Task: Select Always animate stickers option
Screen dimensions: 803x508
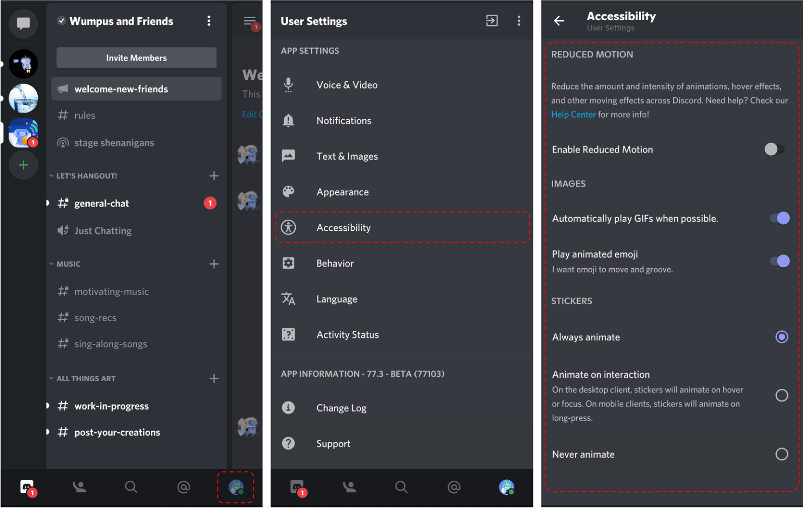Action: tap(782, 337)
